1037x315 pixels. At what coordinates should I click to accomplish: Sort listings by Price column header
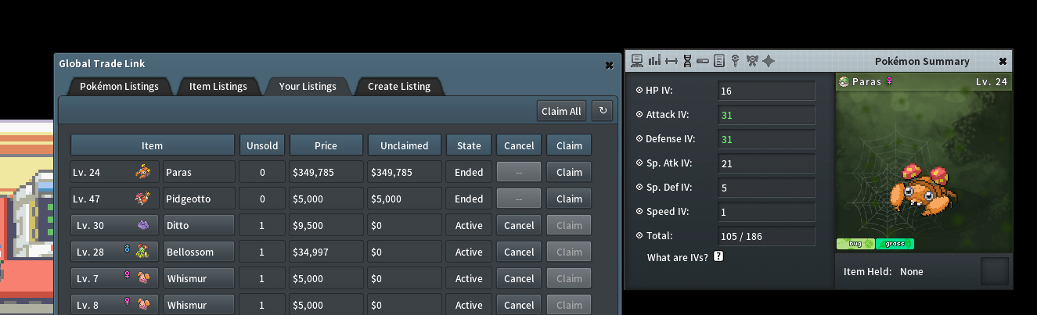click(326, 145)
